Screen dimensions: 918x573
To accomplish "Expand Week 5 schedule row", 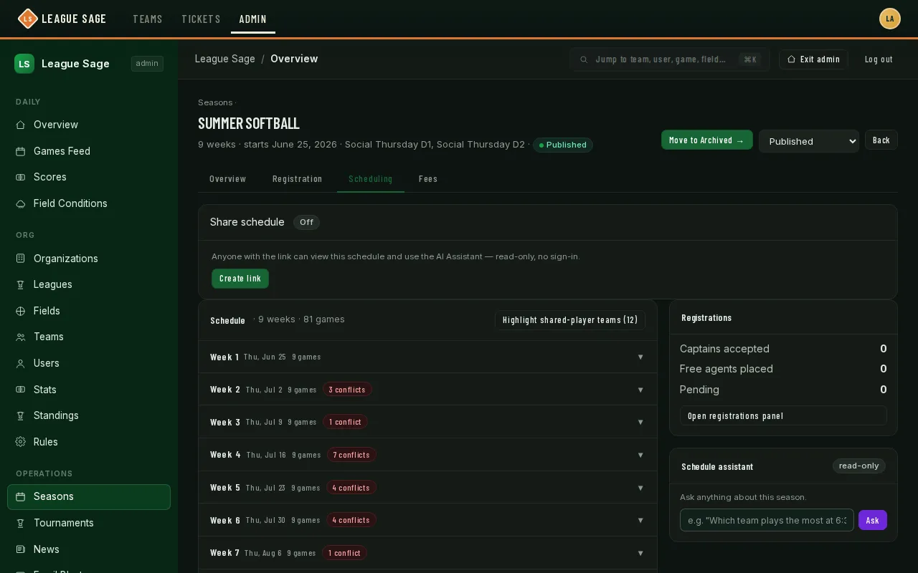I will (427, 488).
